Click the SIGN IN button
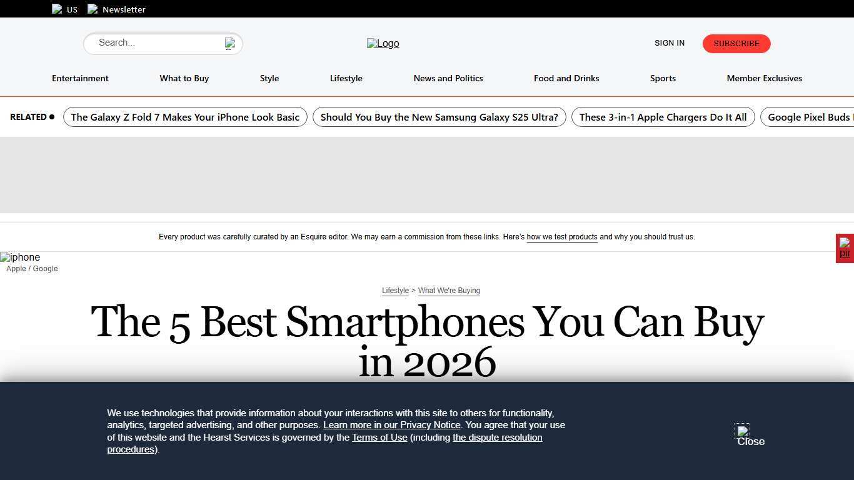 click(669, 42)
